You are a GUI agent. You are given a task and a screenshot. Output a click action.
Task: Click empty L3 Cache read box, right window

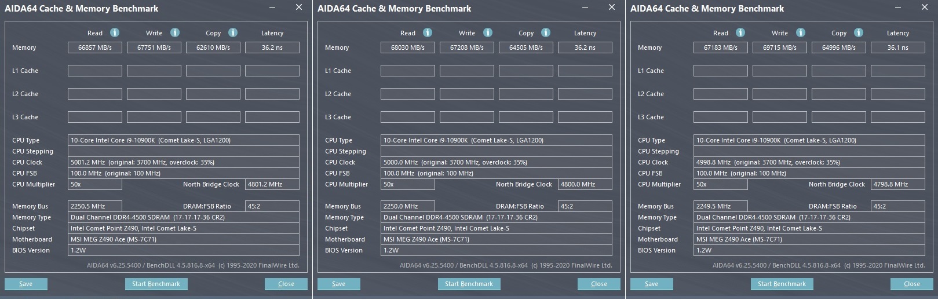(721, 117)
